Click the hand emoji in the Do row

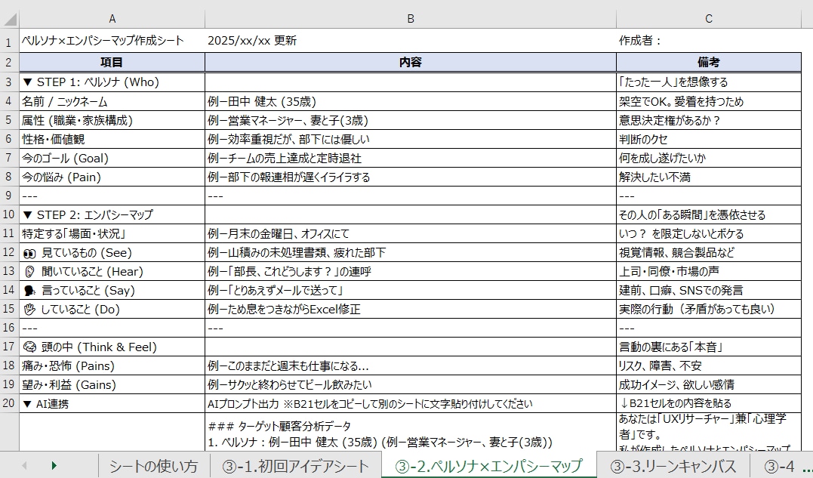29,310
